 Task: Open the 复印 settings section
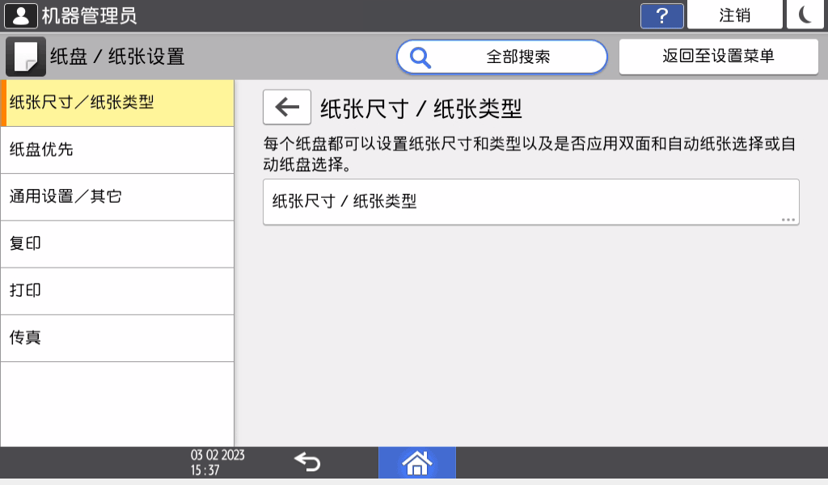tap(117, 243)
